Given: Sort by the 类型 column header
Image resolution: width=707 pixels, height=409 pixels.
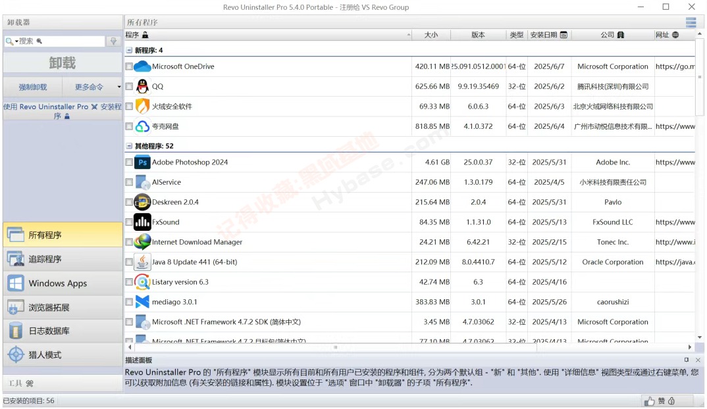Looking at the screenshot, I should point(516,35).
